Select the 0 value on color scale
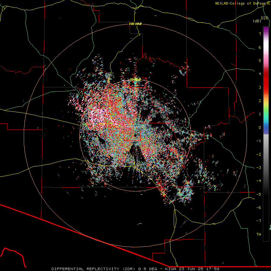This screenshot has height=271, width=271. [260, 128]
